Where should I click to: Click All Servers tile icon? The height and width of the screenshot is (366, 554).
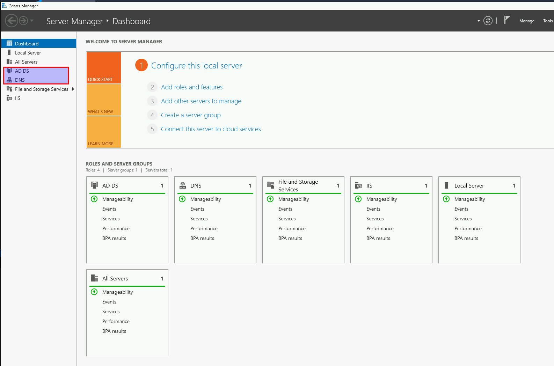point(94,278)
